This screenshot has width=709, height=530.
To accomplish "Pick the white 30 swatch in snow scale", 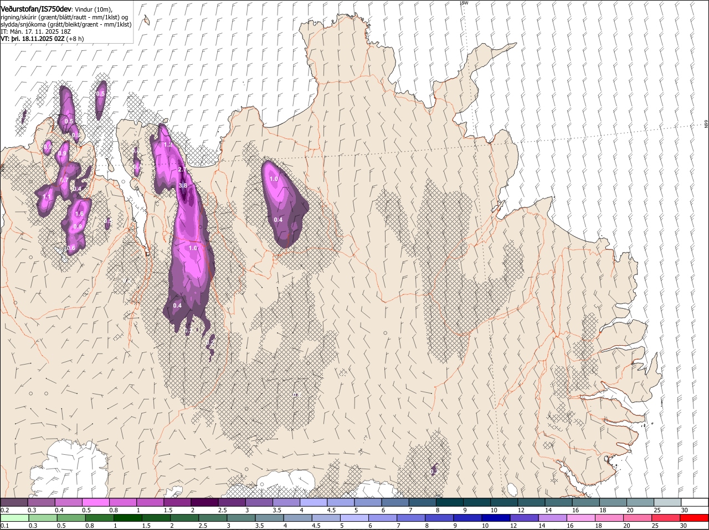I will point(695,502).
